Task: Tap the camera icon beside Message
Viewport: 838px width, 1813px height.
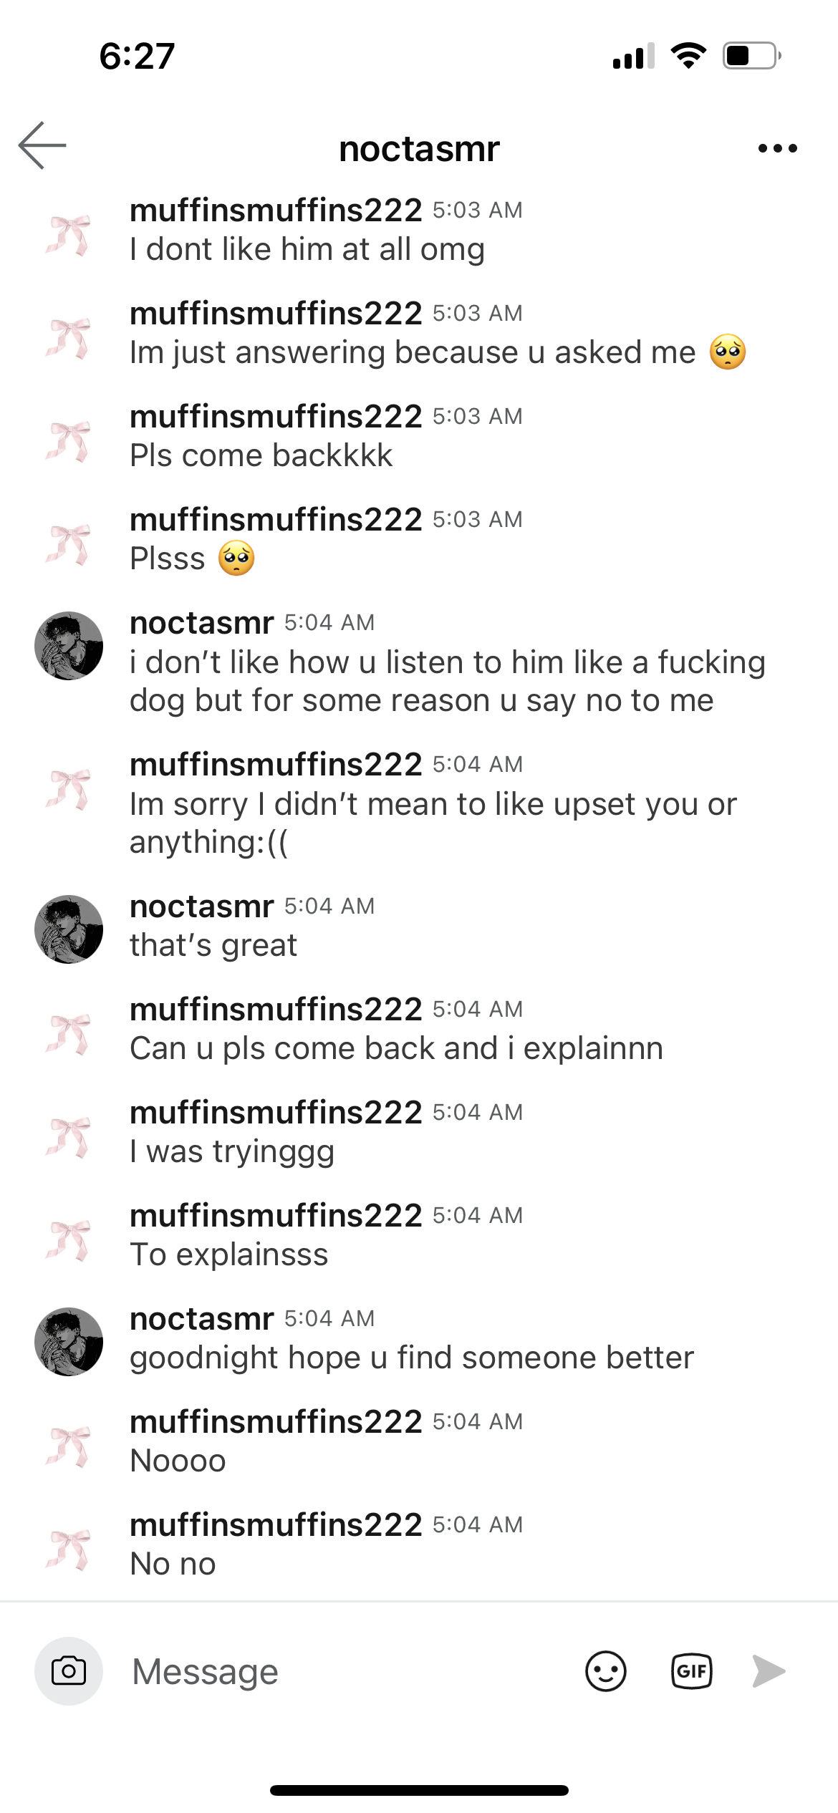Action: pos(69,1671)
